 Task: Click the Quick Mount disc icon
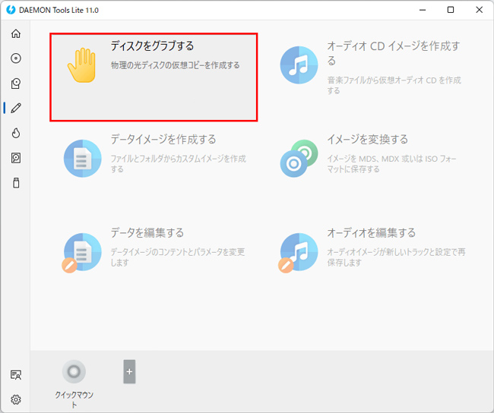pos(74,371)
